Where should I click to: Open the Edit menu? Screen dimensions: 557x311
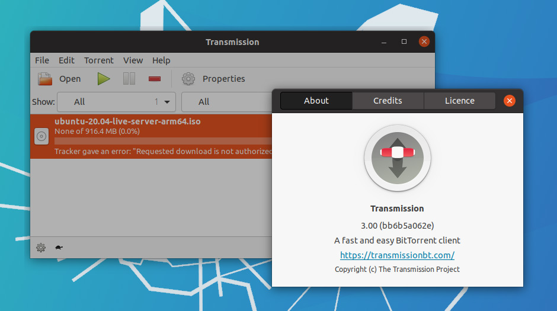[x=66, y=60]
